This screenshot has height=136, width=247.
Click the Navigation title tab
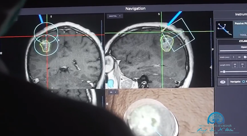[135, 8]
